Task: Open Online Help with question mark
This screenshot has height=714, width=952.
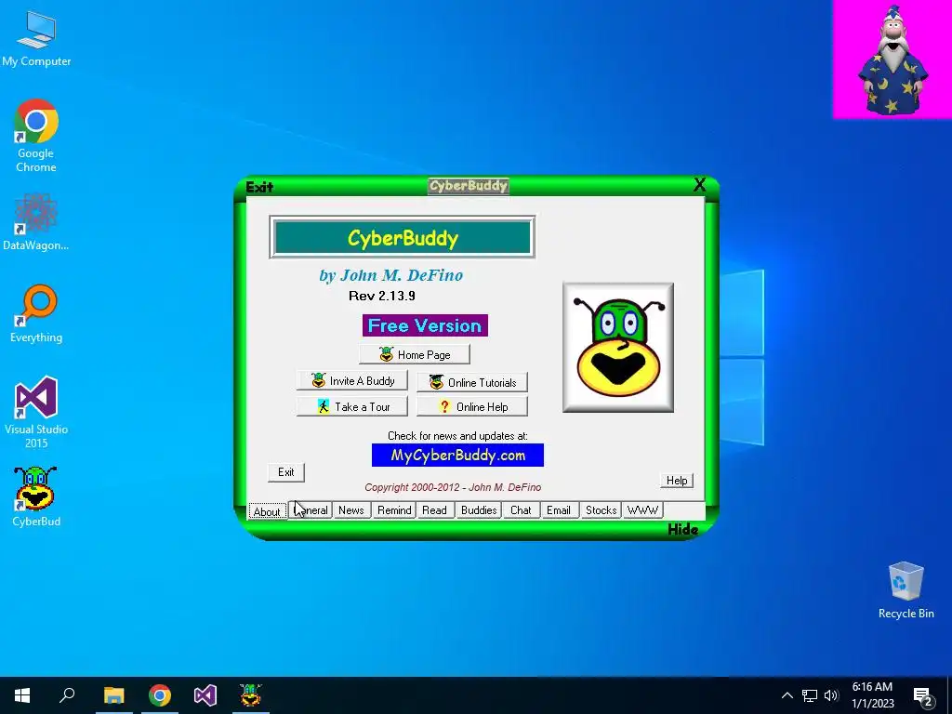Action: point(472,407)
